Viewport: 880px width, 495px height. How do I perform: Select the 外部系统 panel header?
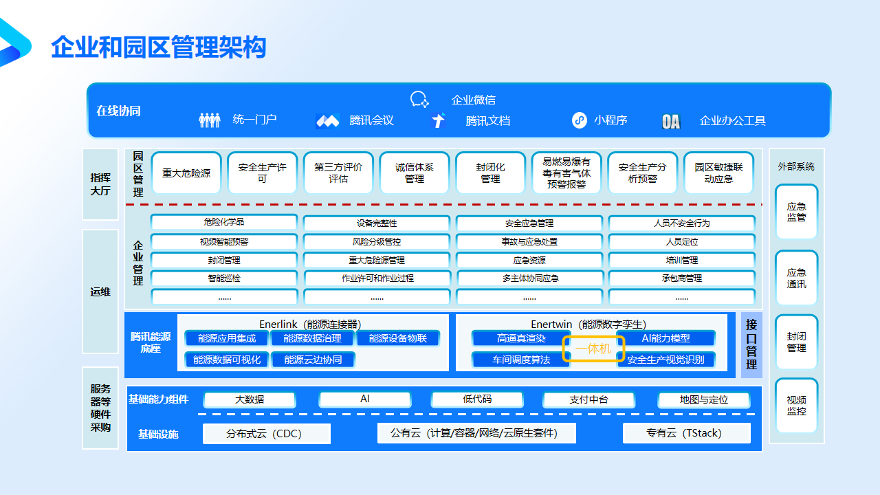(796, 165)
